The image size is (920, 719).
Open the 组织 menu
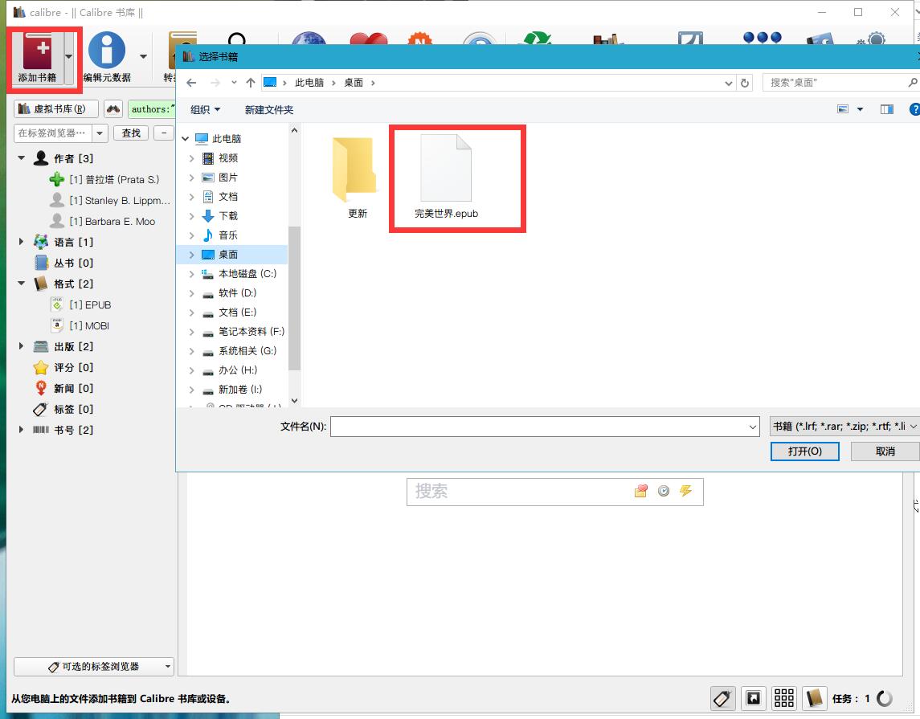coord(206,110)
